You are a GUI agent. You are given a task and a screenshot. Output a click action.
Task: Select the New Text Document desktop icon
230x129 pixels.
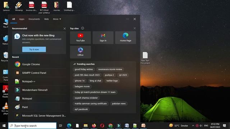tap(145, 58)
